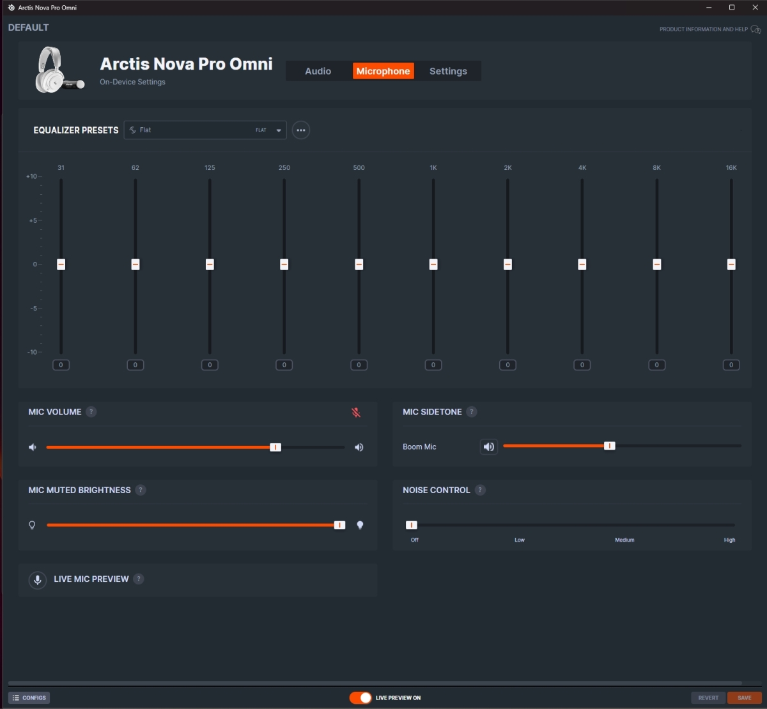This screenshot has height=709, width=767.
Task: Click the loud speaker icon at Mic Volume's end
Action: pos(359,447)
